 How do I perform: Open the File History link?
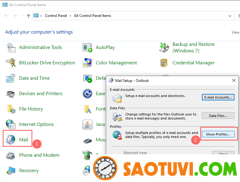tap(31, 109)
